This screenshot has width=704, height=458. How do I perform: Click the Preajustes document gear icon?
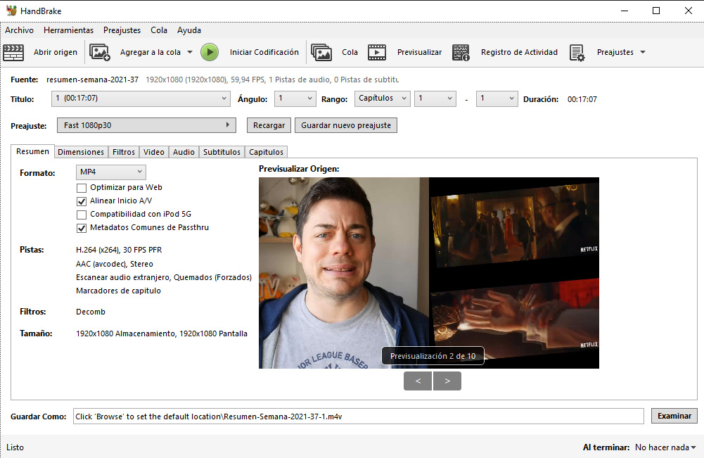pos(577,52)
